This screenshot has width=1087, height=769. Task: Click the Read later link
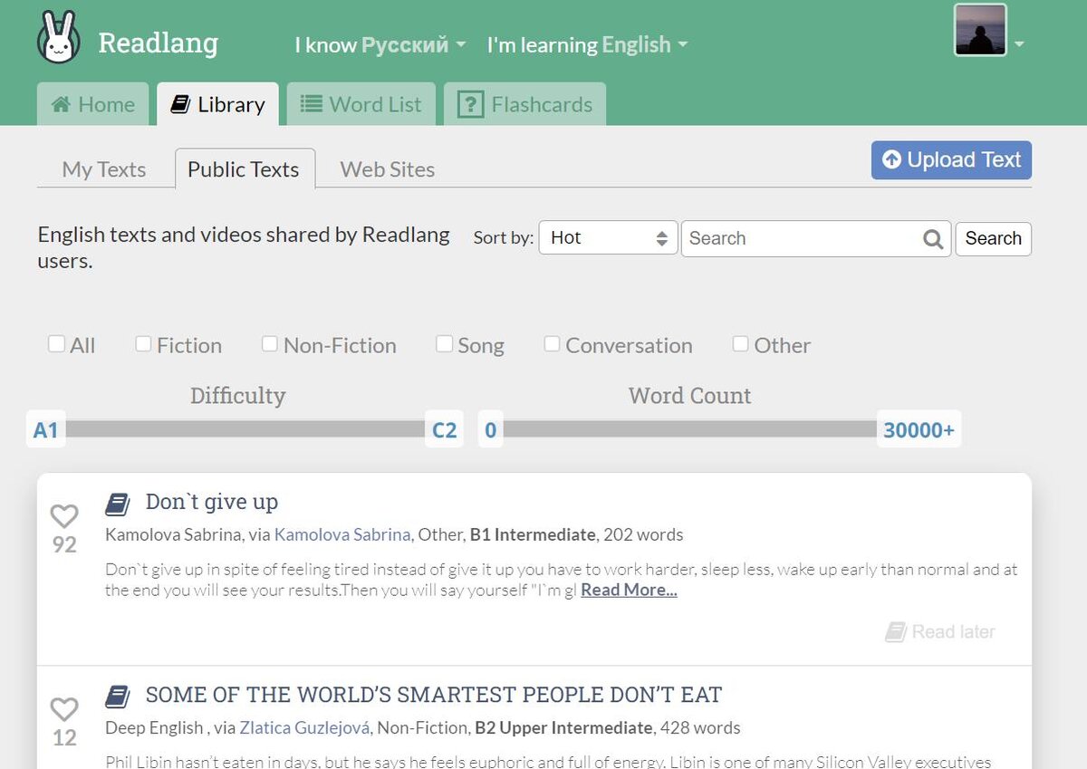[x=940, y=632]
